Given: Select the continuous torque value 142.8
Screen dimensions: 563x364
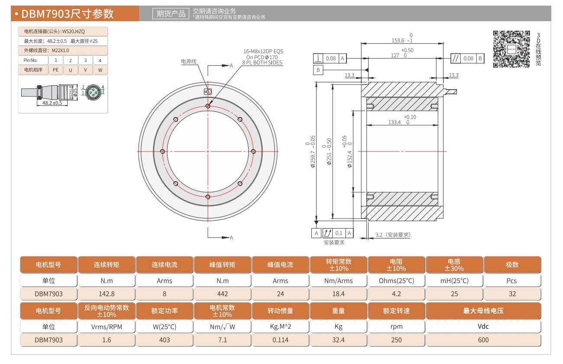Looking at the screenshot, I should pyautogui.click(x=107, y=294).
